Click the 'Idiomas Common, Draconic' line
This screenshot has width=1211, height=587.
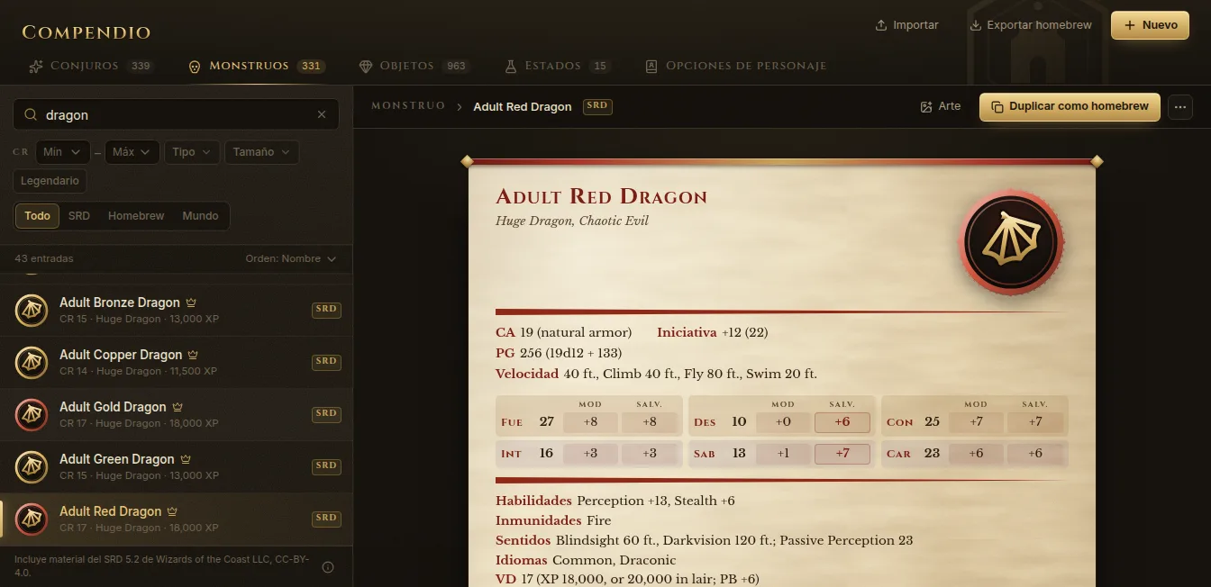click(586, 560)
